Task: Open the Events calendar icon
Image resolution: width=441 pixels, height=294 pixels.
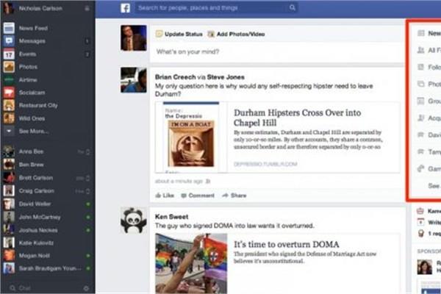Action: 9,54
